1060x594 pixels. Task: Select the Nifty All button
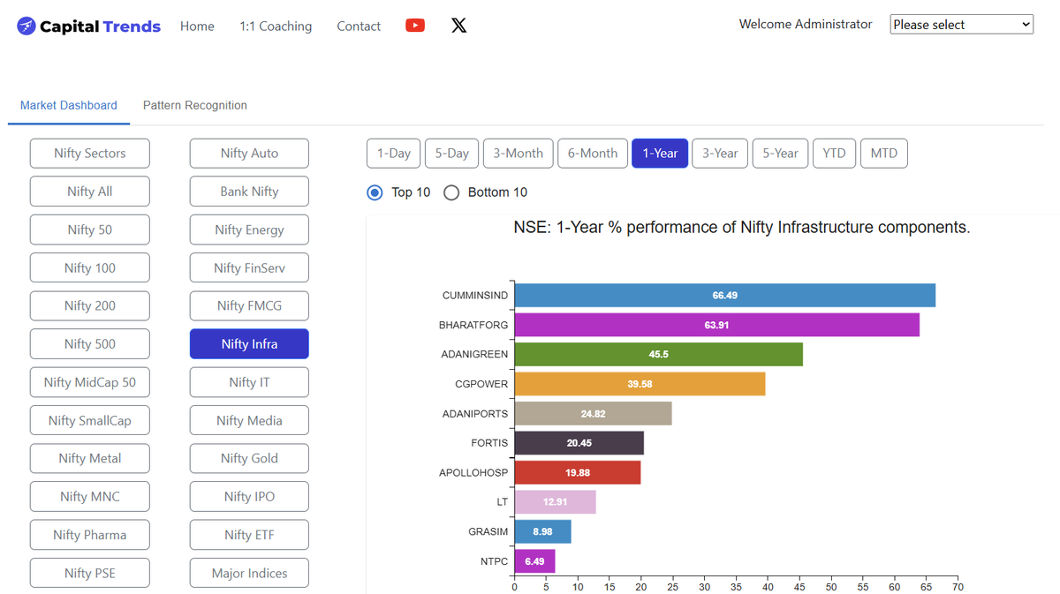click(90, 192)
